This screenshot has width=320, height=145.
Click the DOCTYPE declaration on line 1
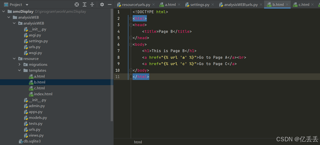pos(150,12)
